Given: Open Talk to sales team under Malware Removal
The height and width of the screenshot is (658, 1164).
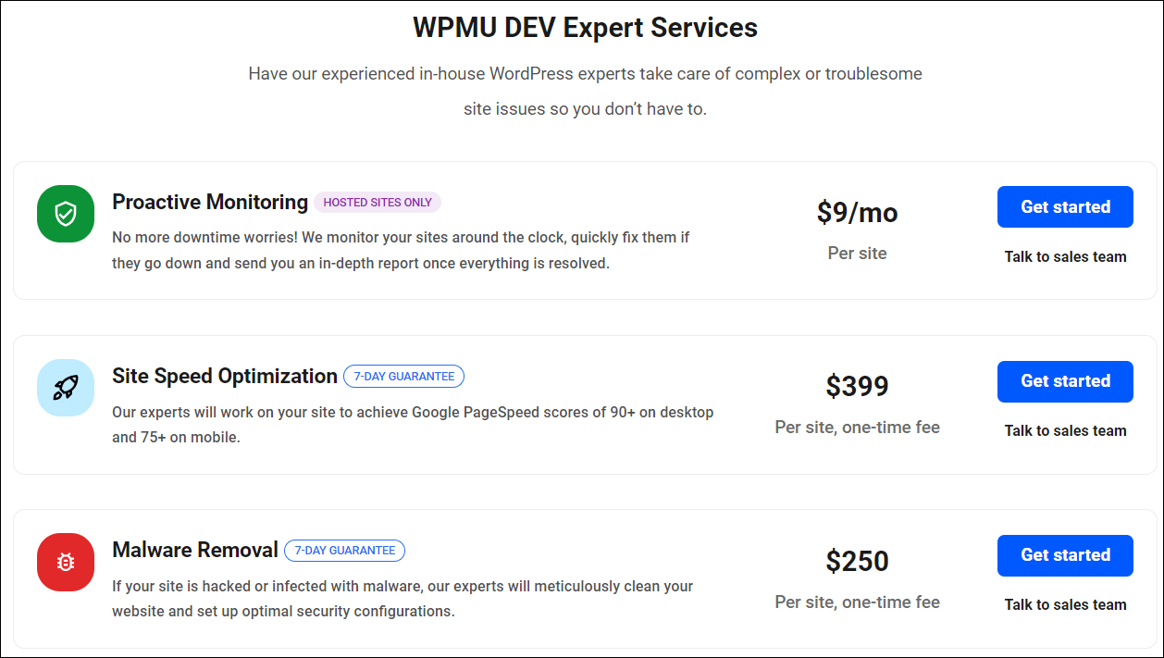Looking at the screenshot, I should 1065,604.
